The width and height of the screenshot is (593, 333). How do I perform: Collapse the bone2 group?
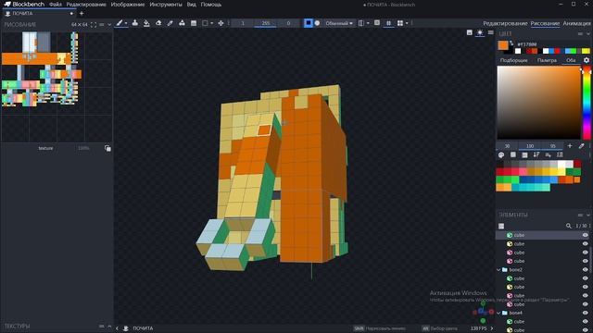click(498, 270)
